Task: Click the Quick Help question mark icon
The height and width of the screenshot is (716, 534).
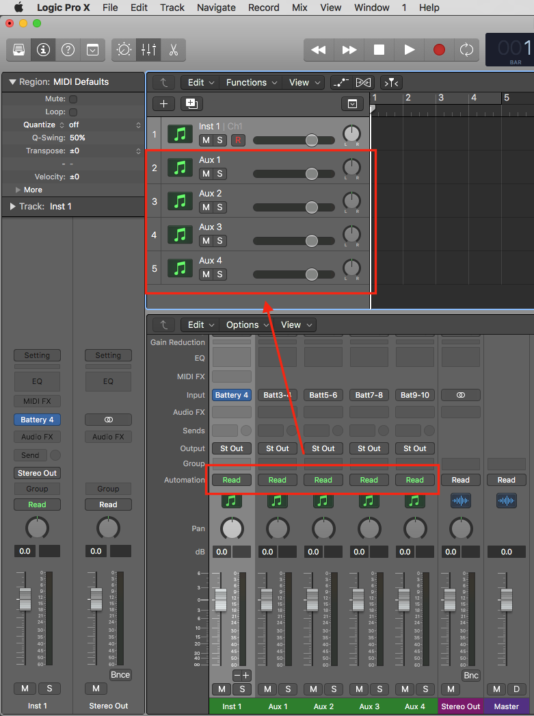Action: coord(68,50)
